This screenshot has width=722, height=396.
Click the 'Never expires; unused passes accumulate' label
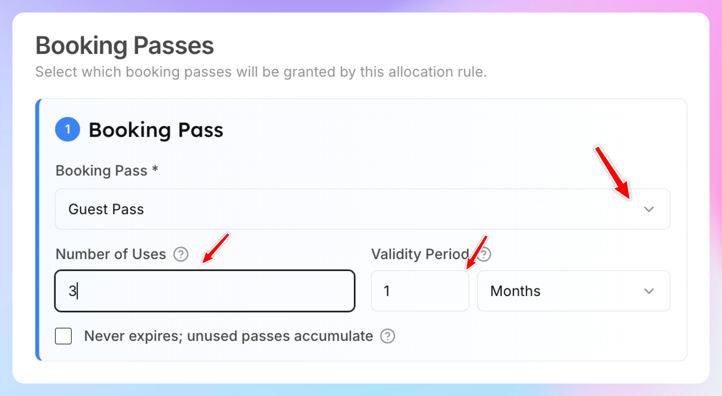[229, 336]
